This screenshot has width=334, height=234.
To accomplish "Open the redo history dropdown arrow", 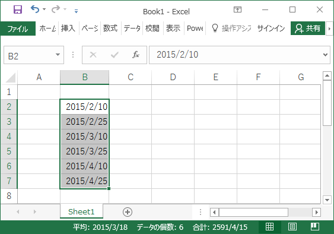I will pos(65,9).
